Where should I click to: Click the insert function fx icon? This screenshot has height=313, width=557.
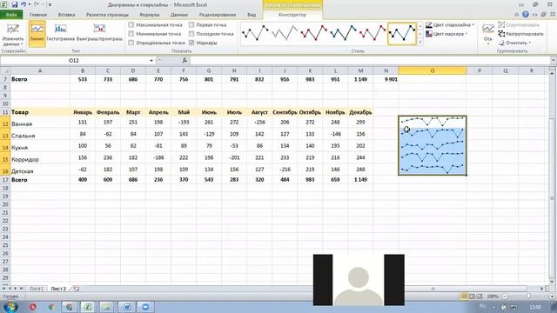[185, 60]
